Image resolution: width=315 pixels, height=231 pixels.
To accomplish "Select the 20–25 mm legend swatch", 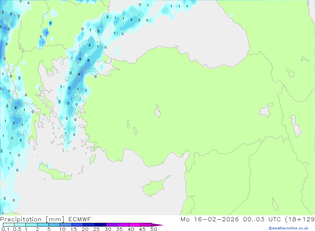I will point(89,225).
